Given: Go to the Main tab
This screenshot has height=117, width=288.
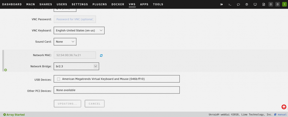Looking at the screenshot, I should (31, 4).
